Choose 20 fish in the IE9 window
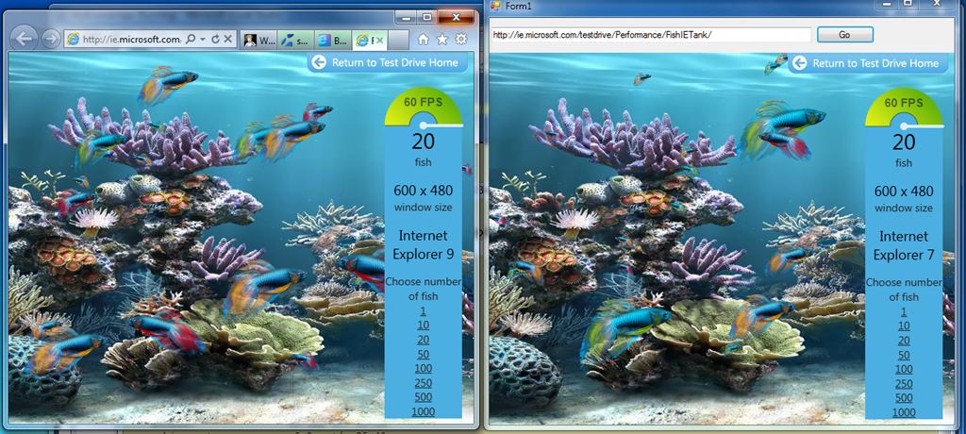The image size is (966, 434). pyautogui.click(x=424, y=340)
